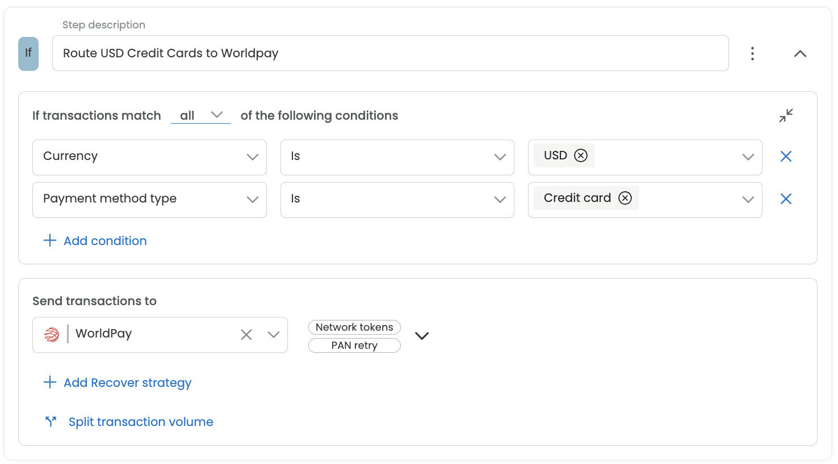Click the split arrows icon
The image size is (838, 464).
point(51,421)
